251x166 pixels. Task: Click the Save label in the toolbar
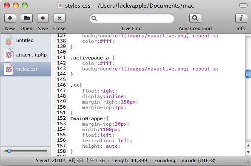click(x=43, y=28)
